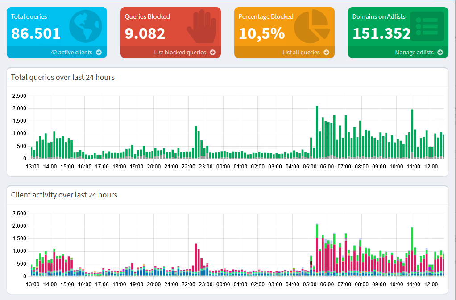
Task: Select the 9.082 queries blocked value
Action: (145, 33)
